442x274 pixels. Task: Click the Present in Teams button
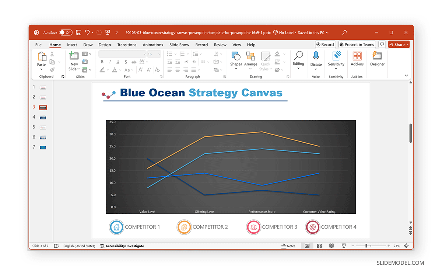(357, 44)
